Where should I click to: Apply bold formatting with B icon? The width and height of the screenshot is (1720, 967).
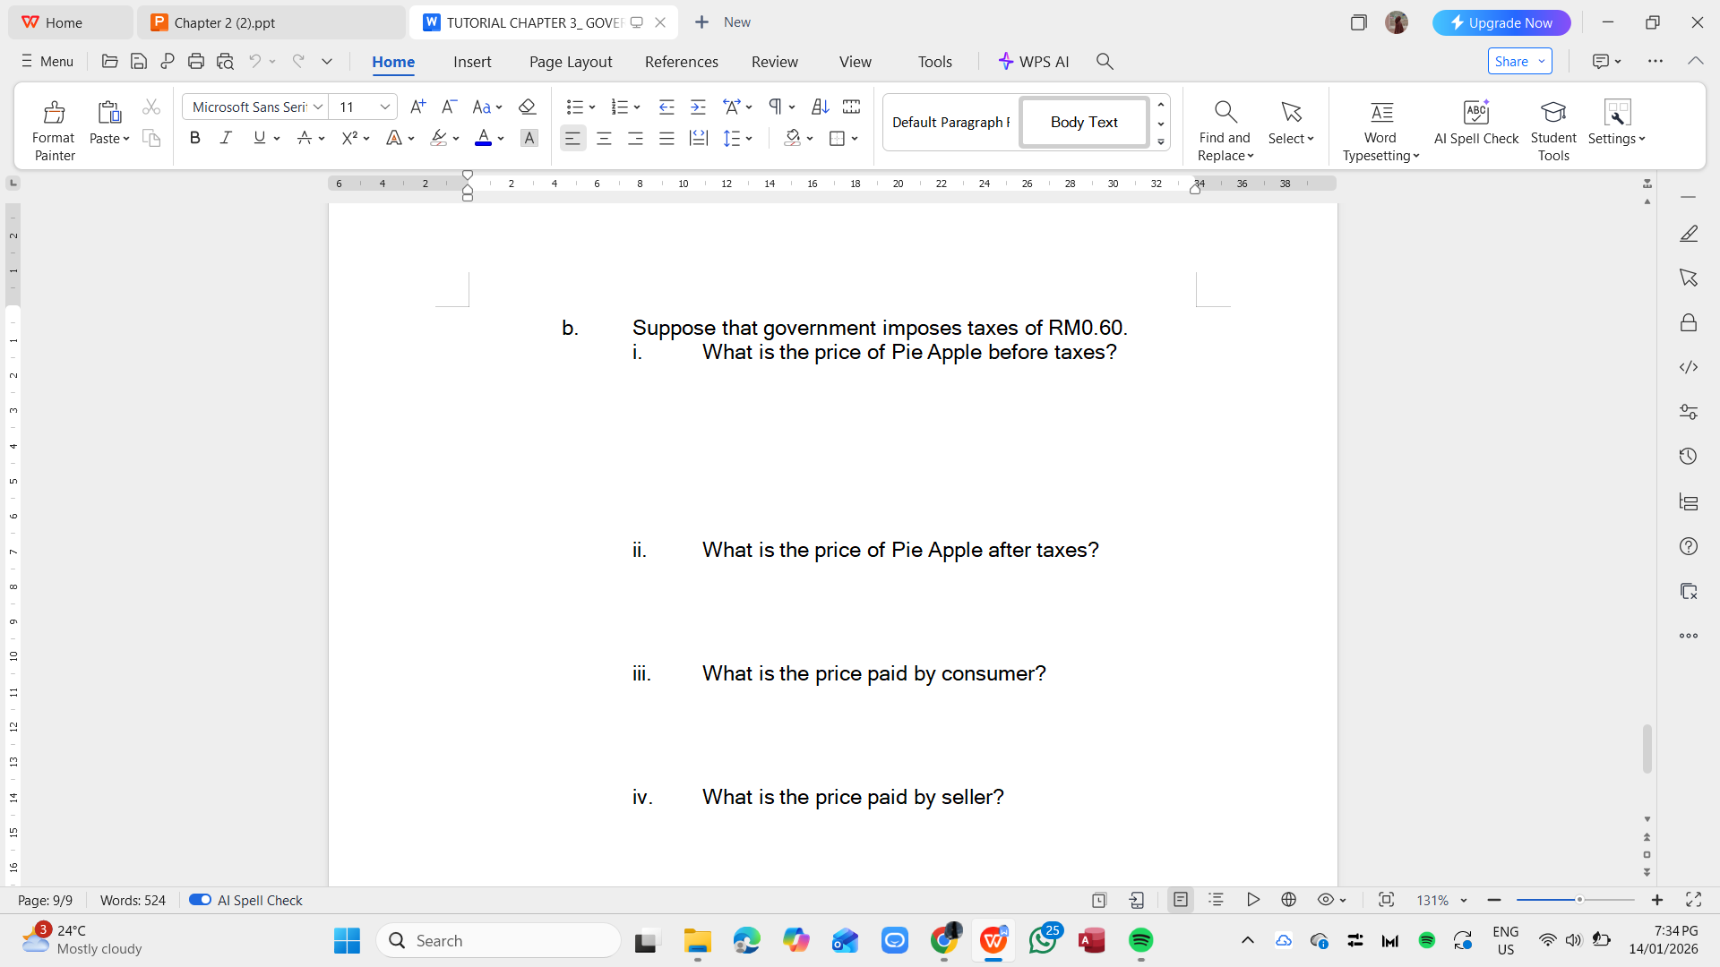pos(194,138)
